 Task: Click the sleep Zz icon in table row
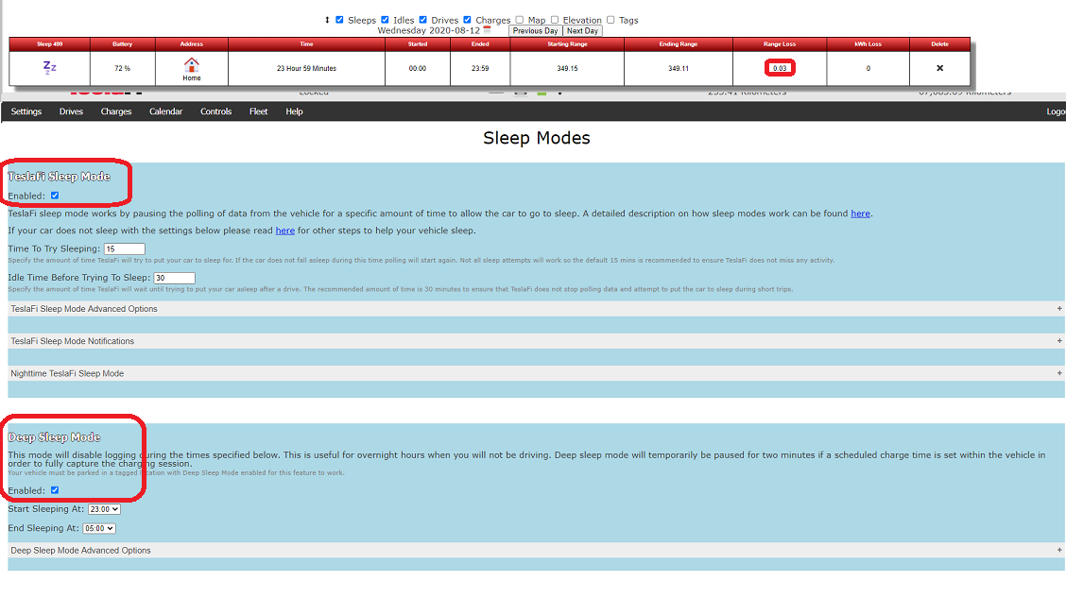tap(50, 67)
